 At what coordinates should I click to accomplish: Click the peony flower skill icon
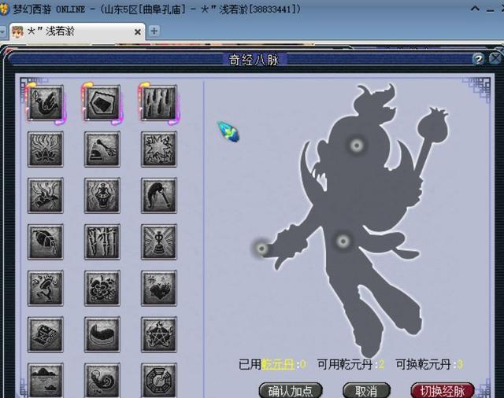pyautogui.click(x=102, y=288)
